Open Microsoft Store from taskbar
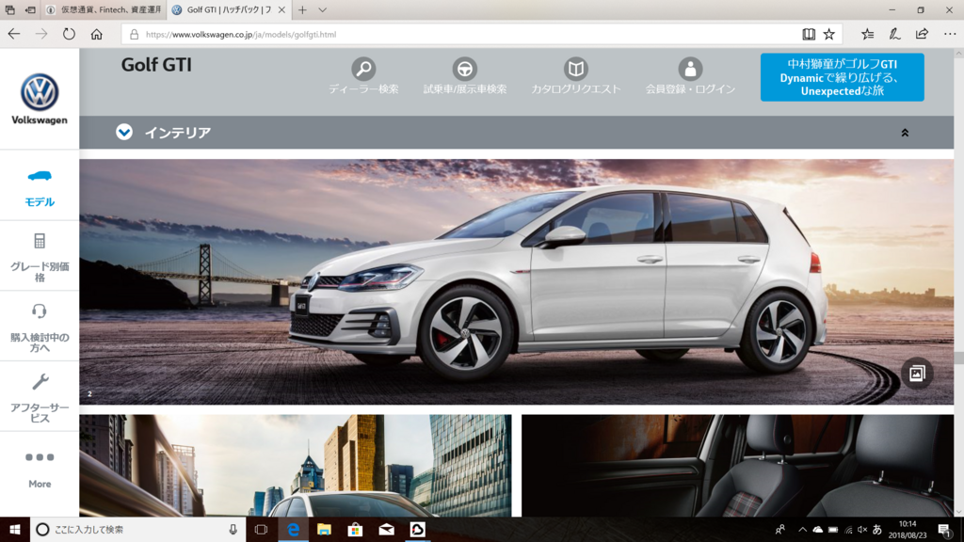The image size is (964, 542). [x=355, y=530]
